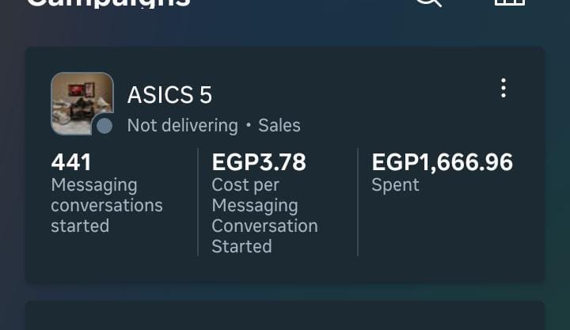Screen dimensions: 570x330
Task: Tap the Sales objective label
Action: pos(279,126)
